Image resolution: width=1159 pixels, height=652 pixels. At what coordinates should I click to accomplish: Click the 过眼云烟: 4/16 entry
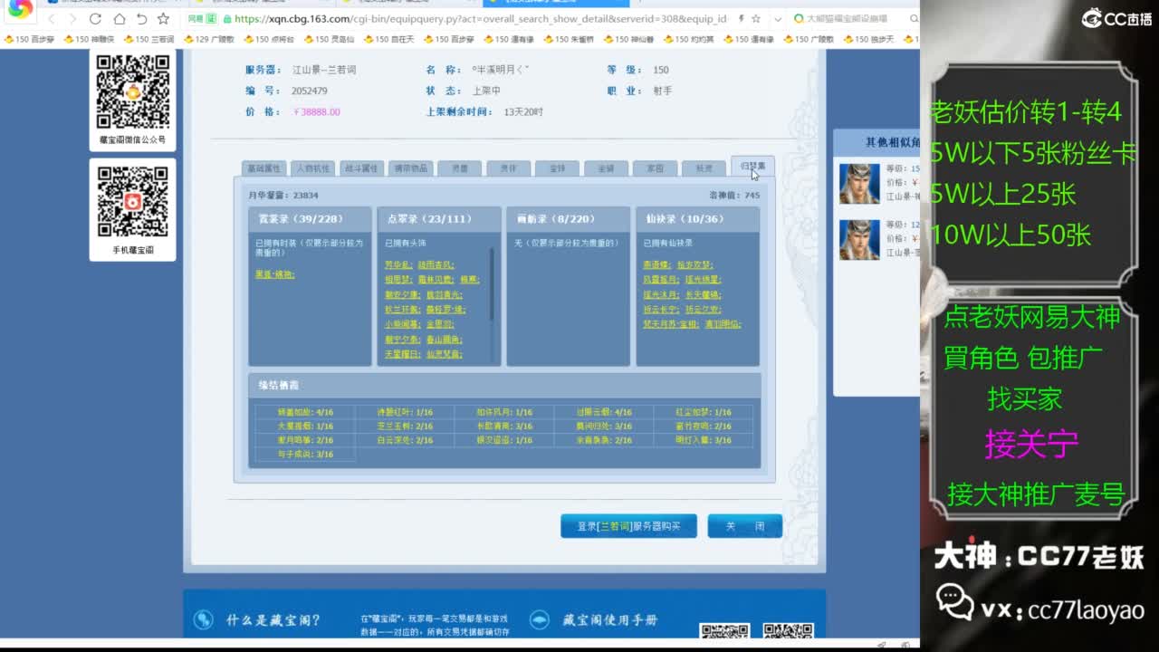click(604, 412)
